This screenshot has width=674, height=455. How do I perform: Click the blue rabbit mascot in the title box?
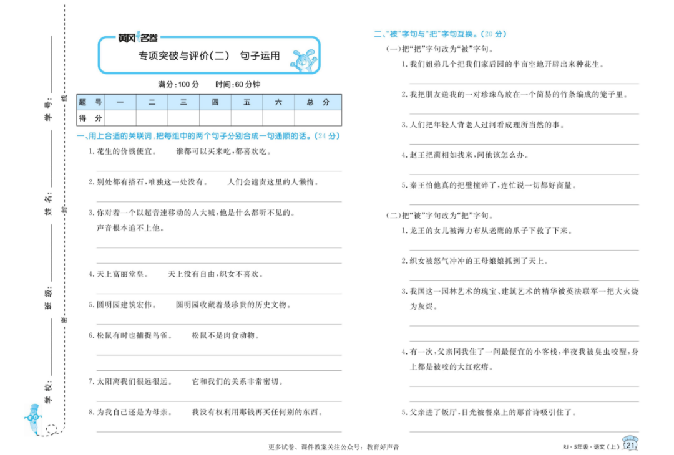click(x=303, y=60)
